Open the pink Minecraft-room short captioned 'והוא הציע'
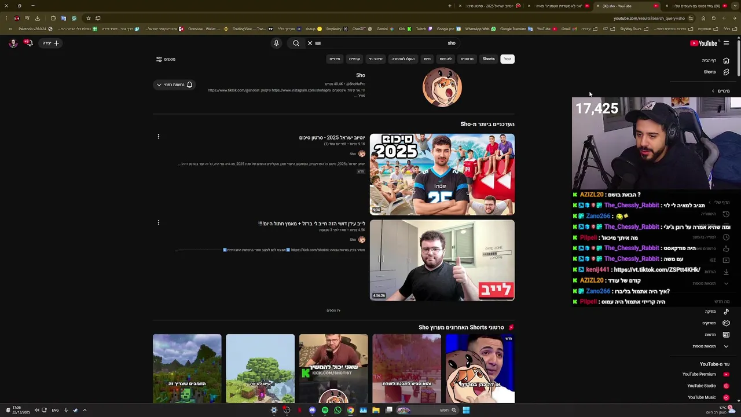The height and width of the screenshot is (417, 741). (x=406, y=368)
